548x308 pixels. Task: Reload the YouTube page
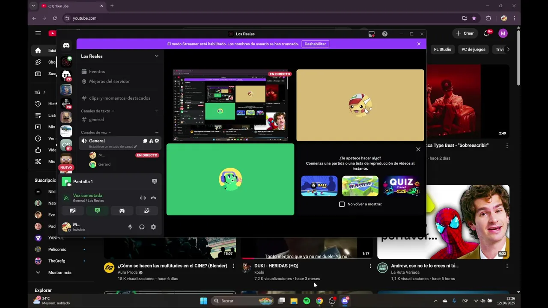(x=55, y=18)
